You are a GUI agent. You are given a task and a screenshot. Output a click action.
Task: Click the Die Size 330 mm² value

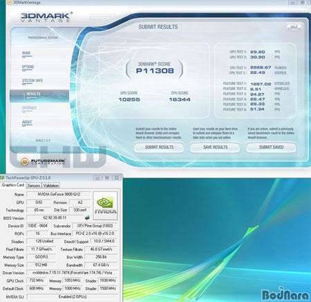(x=79, y=210)
